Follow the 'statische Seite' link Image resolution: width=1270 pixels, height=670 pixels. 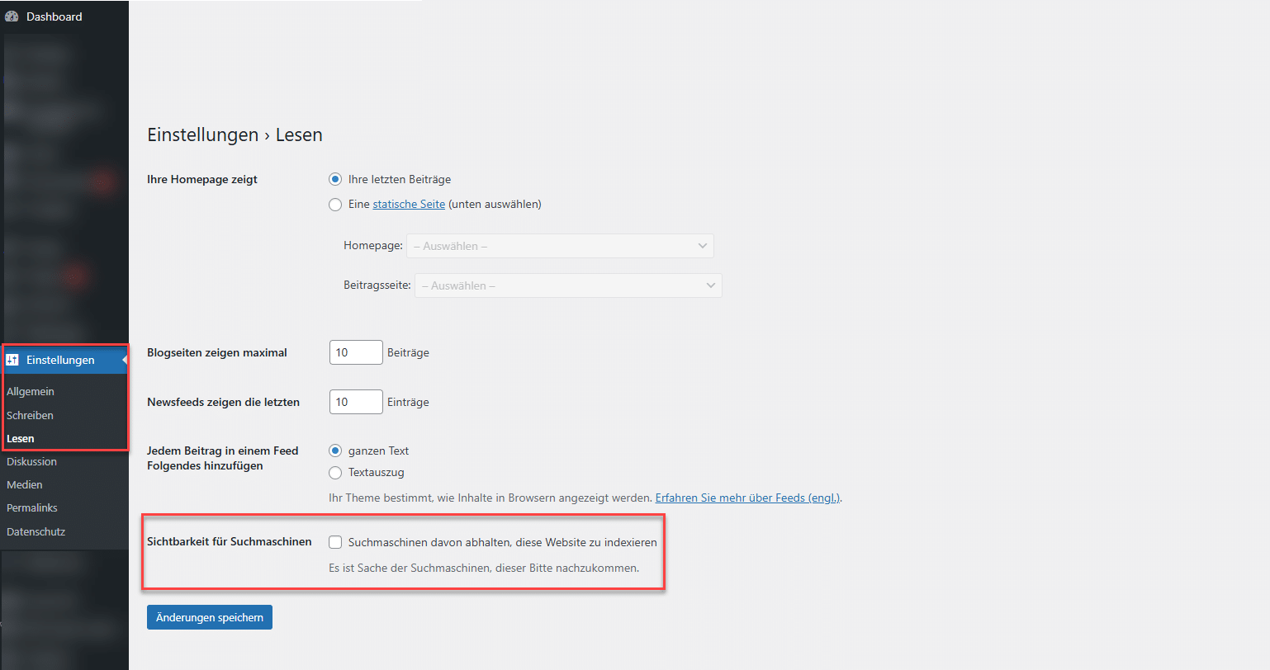(x=409, y=205)
